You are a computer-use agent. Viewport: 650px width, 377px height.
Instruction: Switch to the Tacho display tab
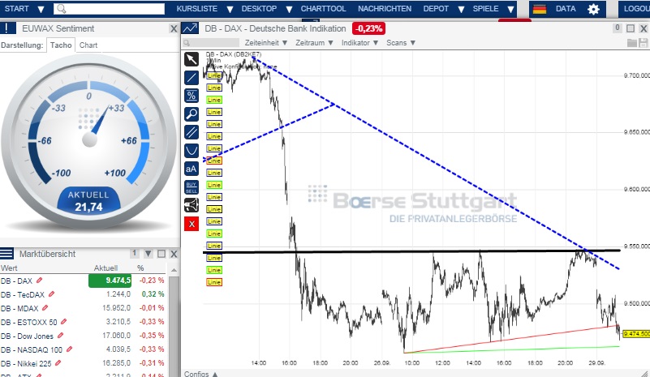coord(61,45)
